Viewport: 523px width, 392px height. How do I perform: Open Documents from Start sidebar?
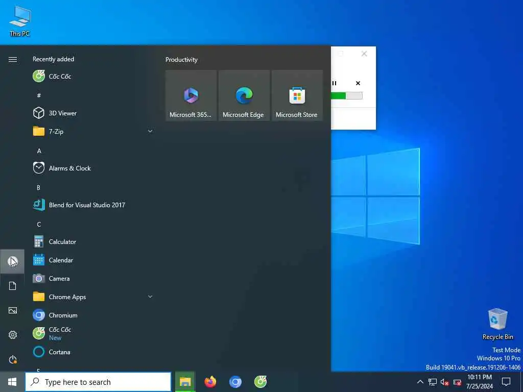[x=12, y=286]
